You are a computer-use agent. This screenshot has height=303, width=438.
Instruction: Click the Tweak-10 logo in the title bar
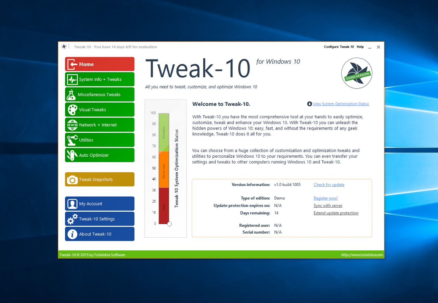(64, 46)
